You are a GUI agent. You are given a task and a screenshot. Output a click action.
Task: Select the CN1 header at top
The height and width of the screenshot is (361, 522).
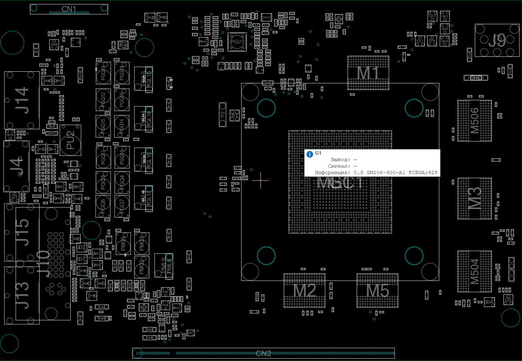[69, 9]
